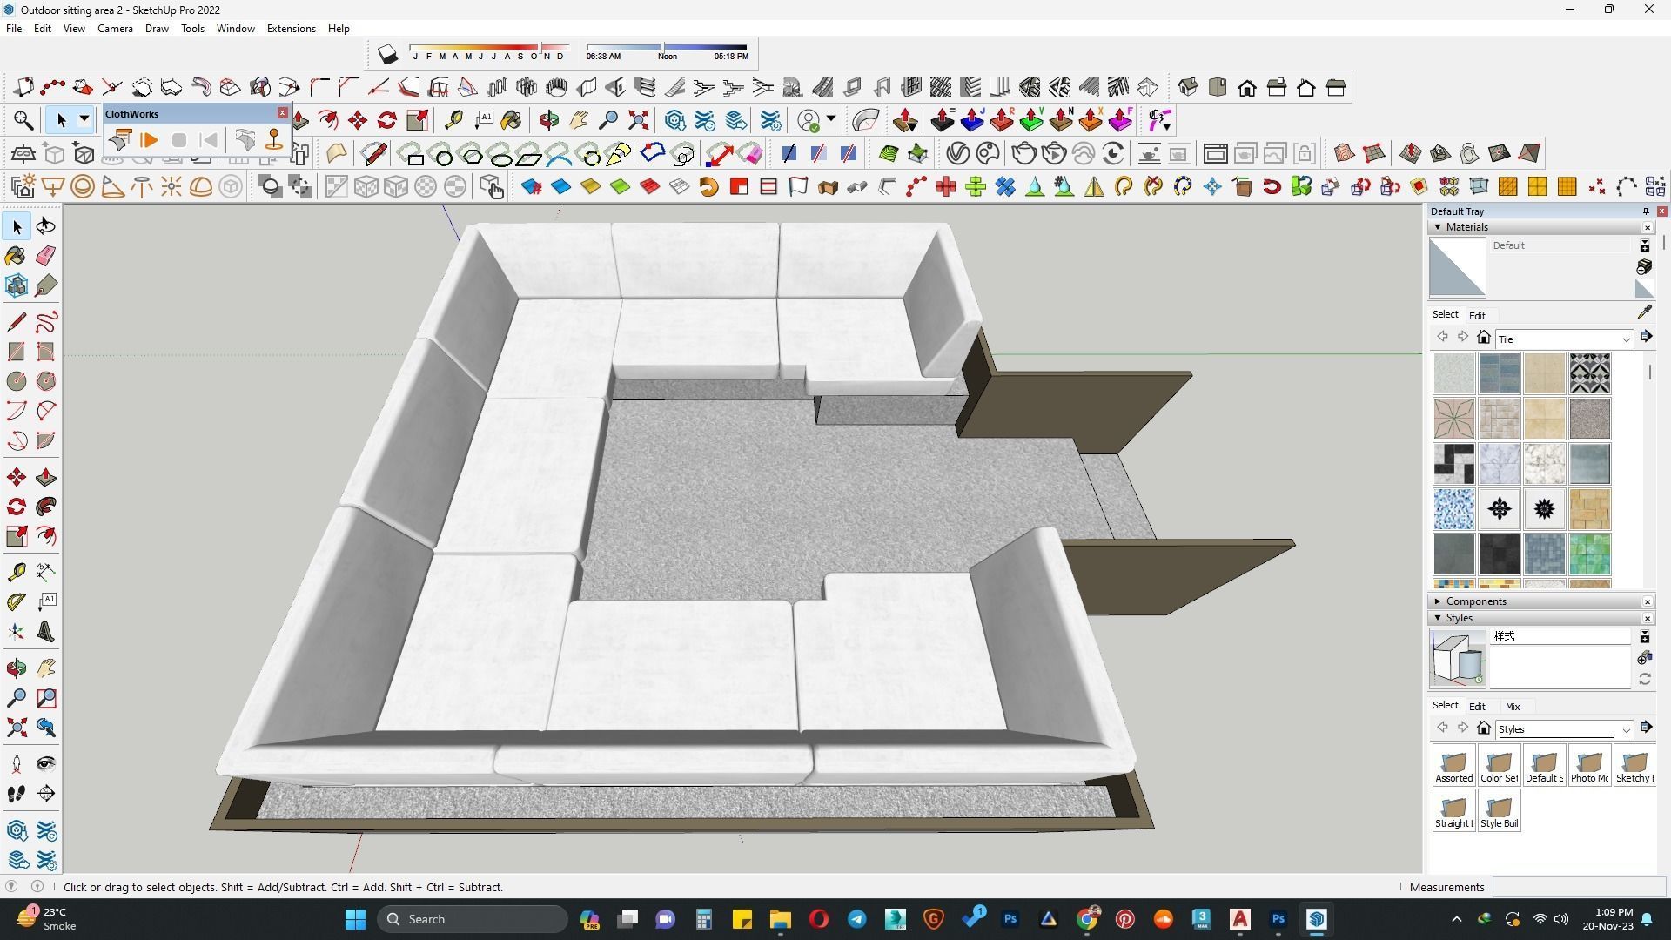Select the Push/Pull tool
The height and width of the screenshot is (940, 1671).
coord(46,477)
